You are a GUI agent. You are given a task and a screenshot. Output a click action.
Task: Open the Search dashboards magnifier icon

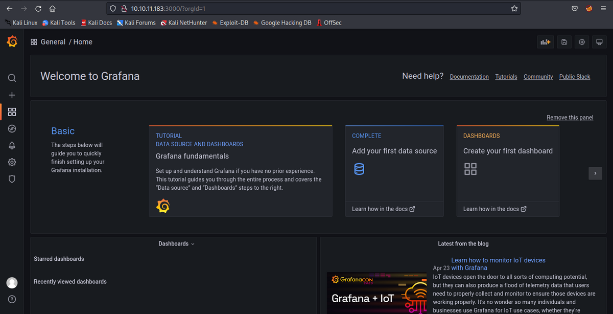[12, 78]
